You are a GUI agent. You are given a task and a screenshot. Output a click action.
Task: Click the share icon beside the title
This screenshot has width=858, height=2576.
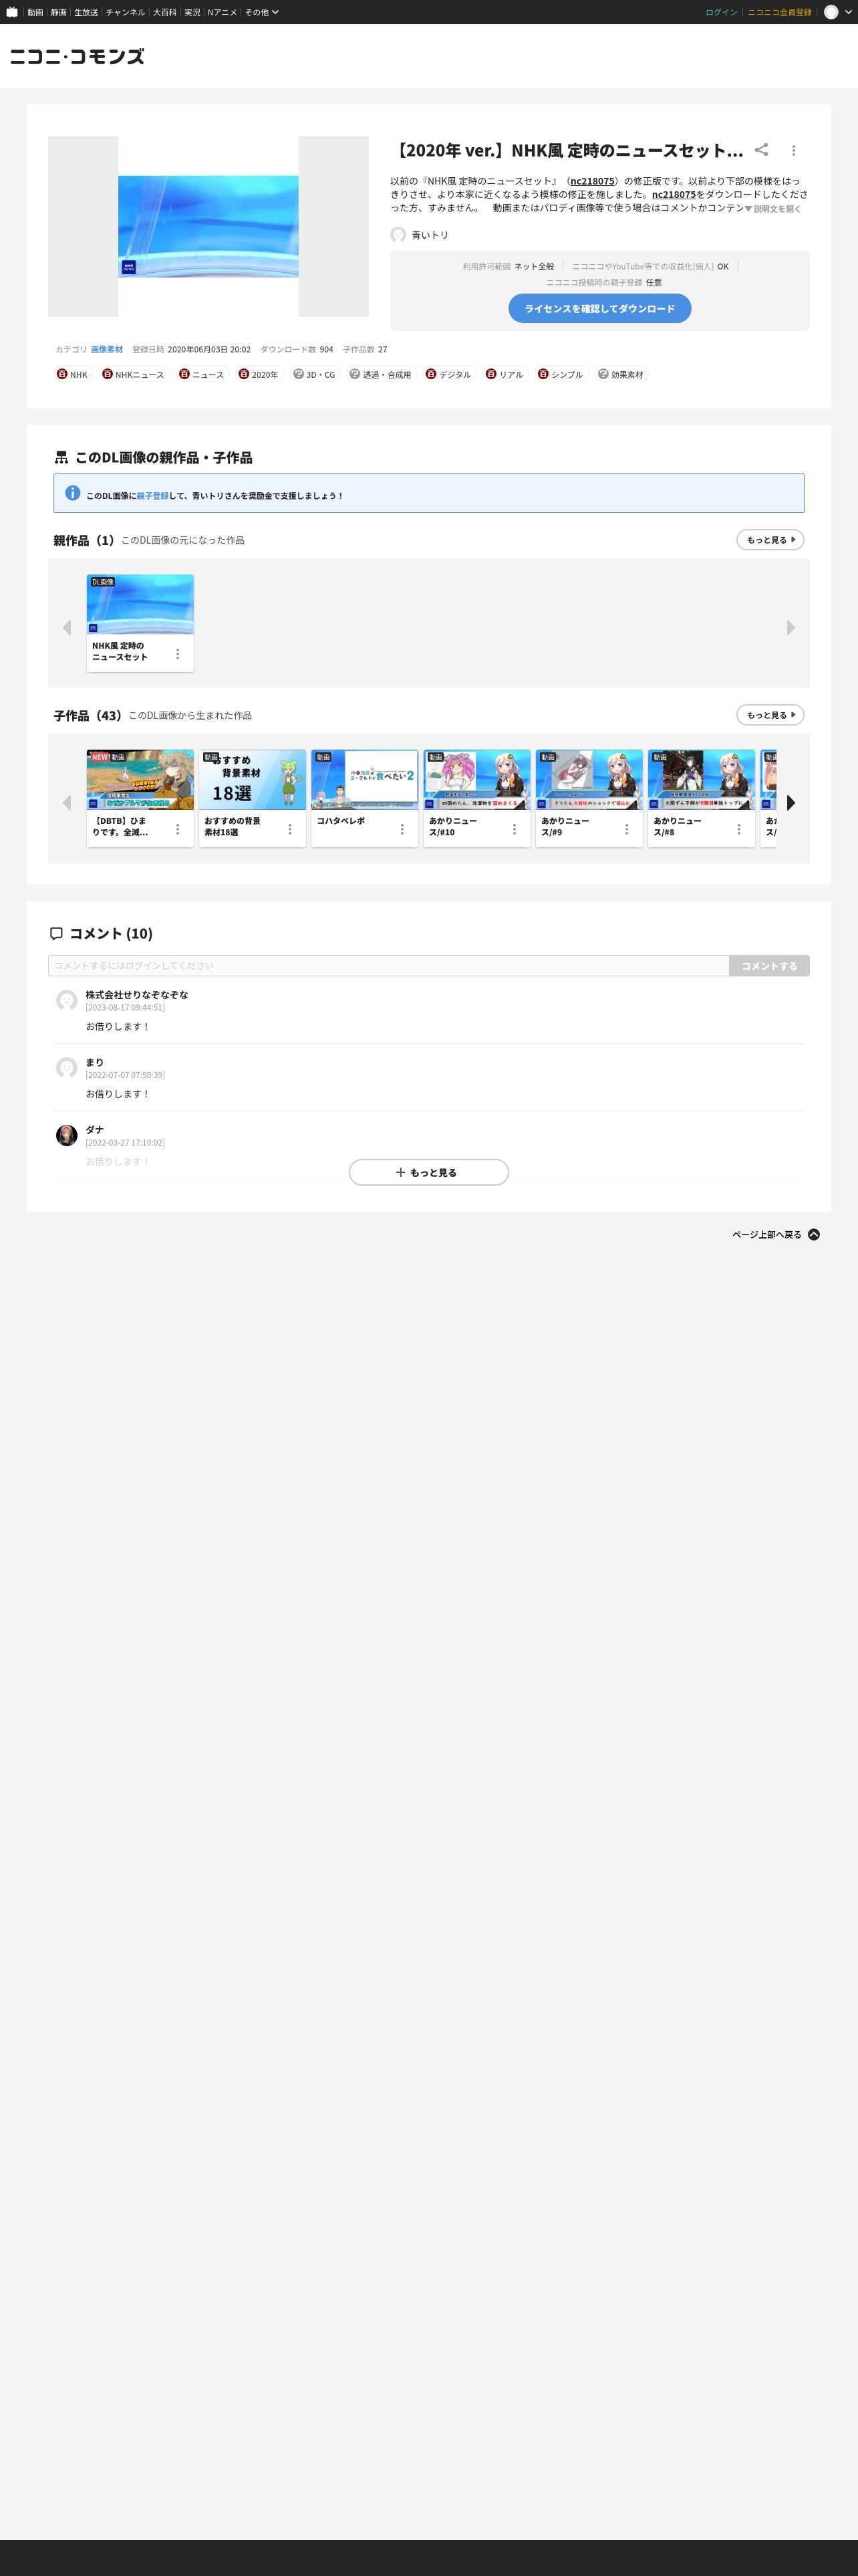(761, 150)
